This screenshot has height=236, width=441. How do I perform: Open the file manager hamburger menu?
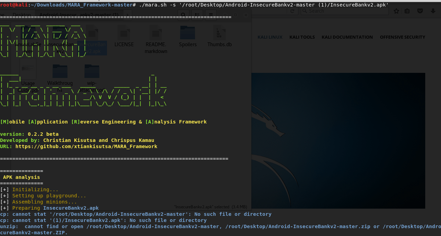click(x=211, y=15)
